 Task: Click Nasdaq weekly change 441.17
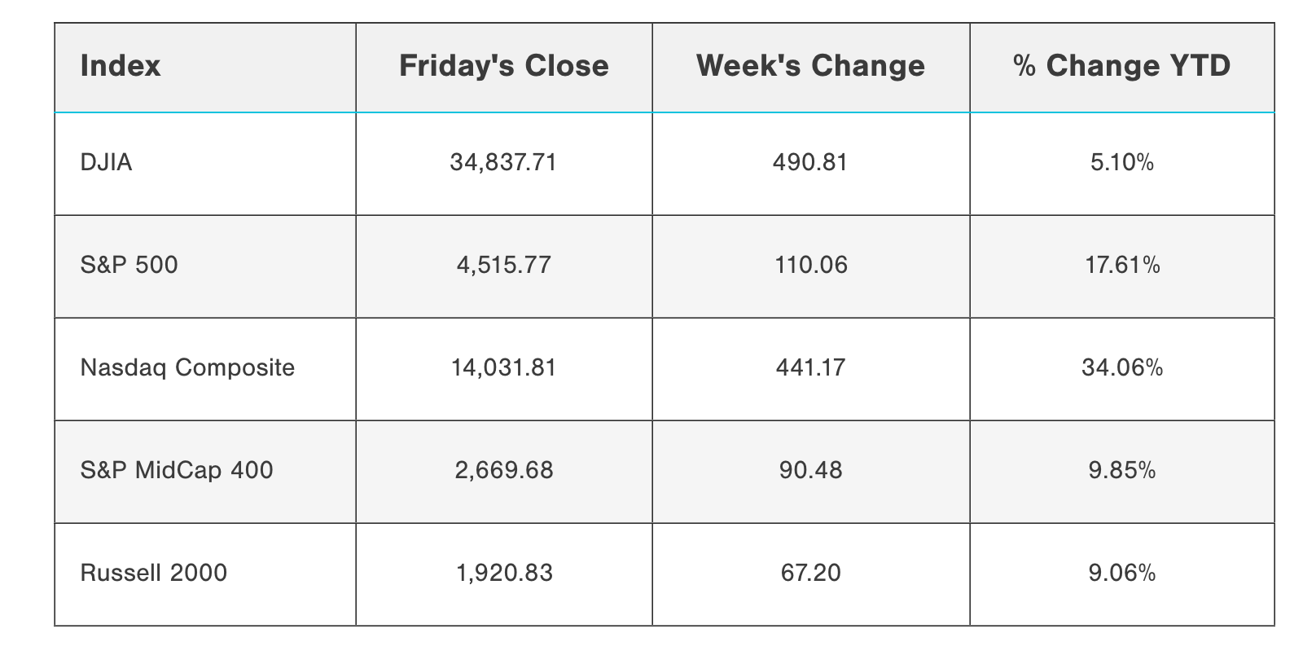coord(810,367)
